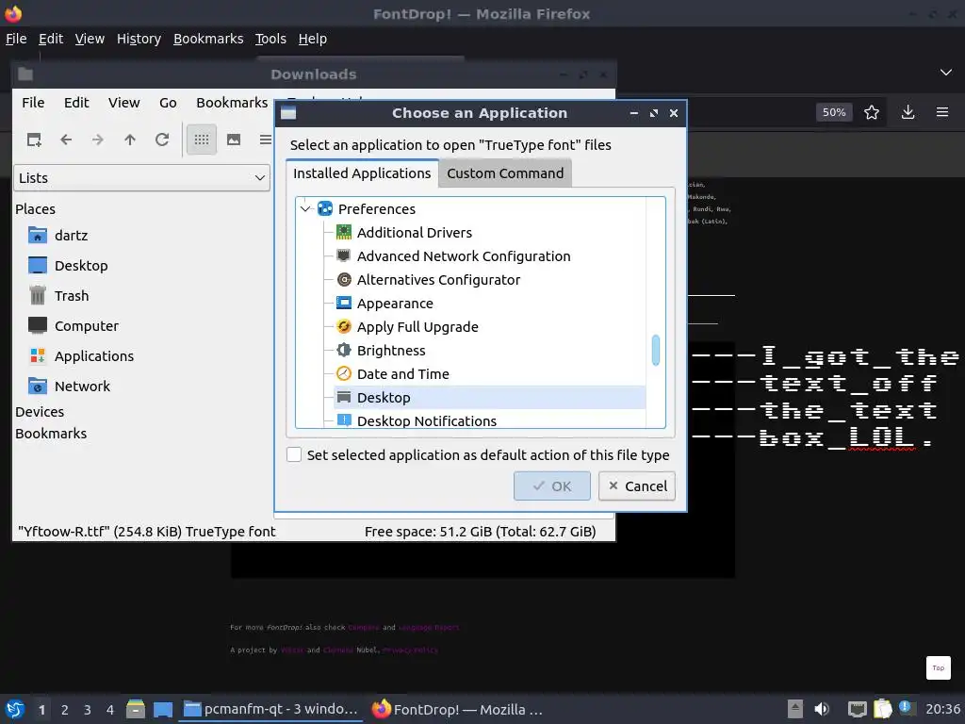The height and width of the screenshot is (724, 965).
Task: Click the new tab icon in Downloads toolbar
Action: (x=34, y=140)
